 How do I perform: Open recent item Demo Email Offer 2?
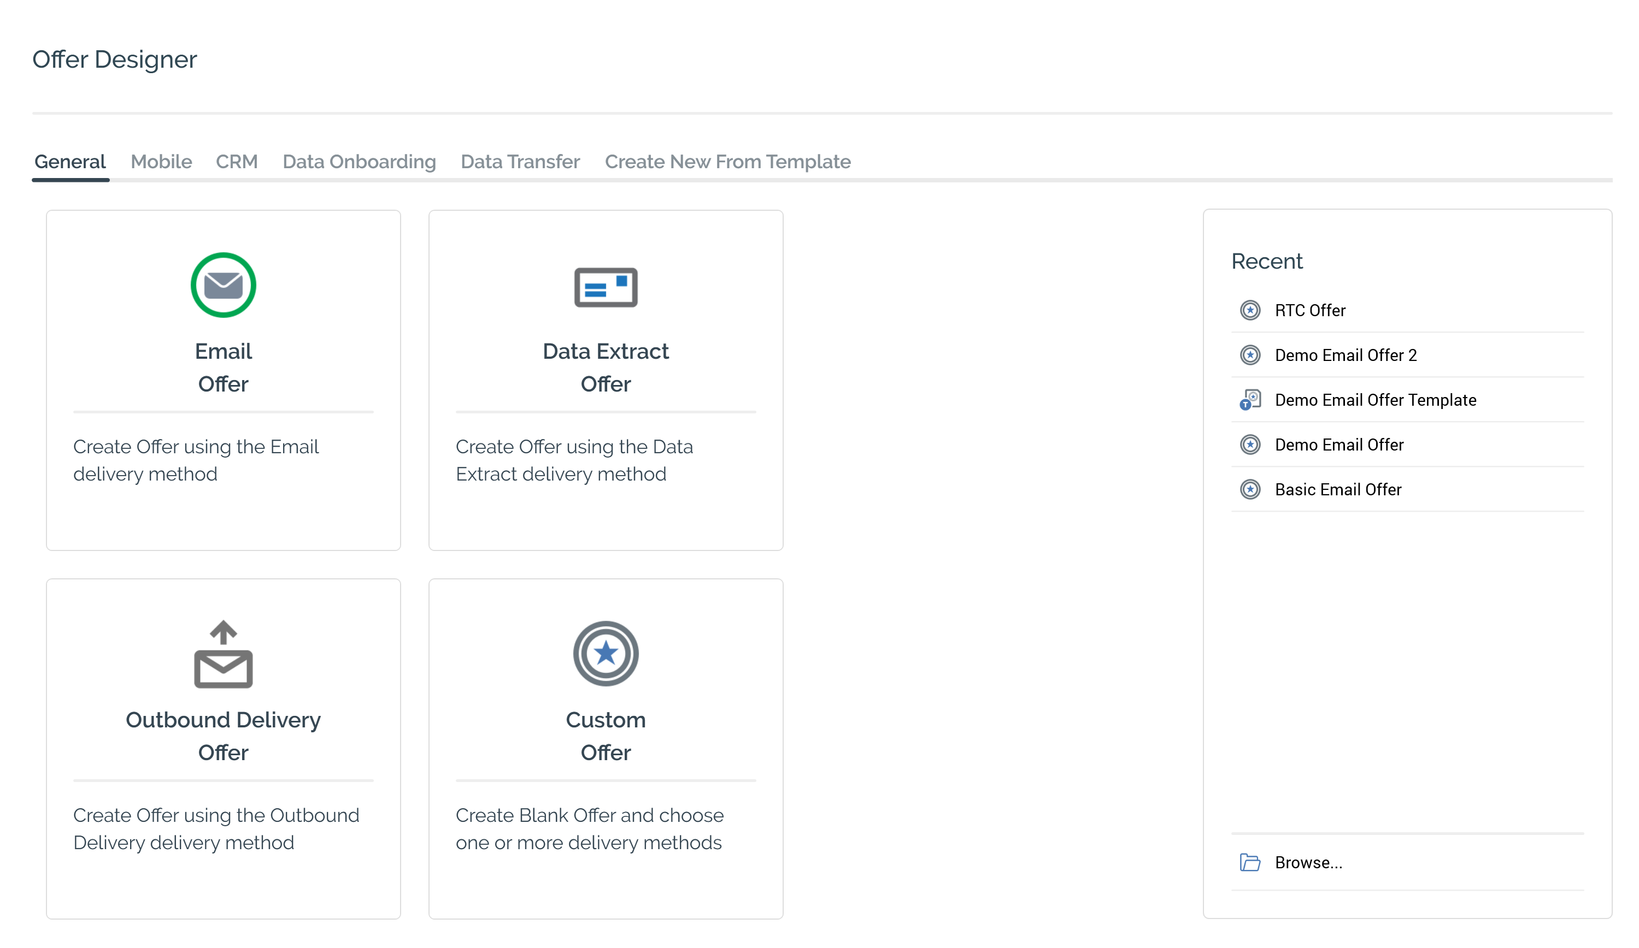[1345, 355]
